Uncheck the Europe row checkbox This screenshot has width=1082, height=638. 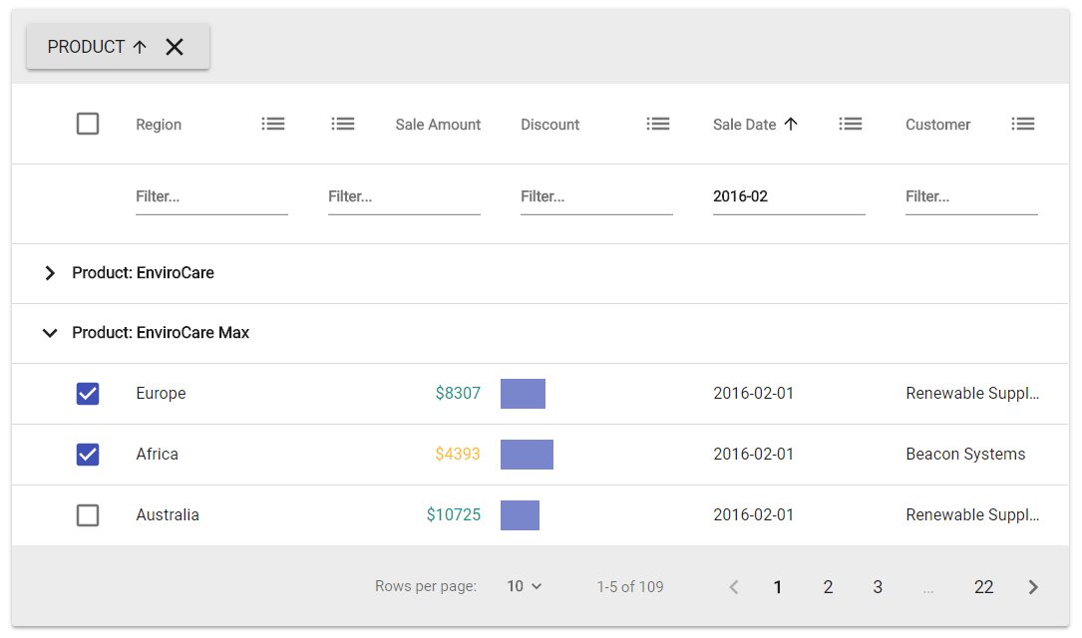tap(88, 394)
